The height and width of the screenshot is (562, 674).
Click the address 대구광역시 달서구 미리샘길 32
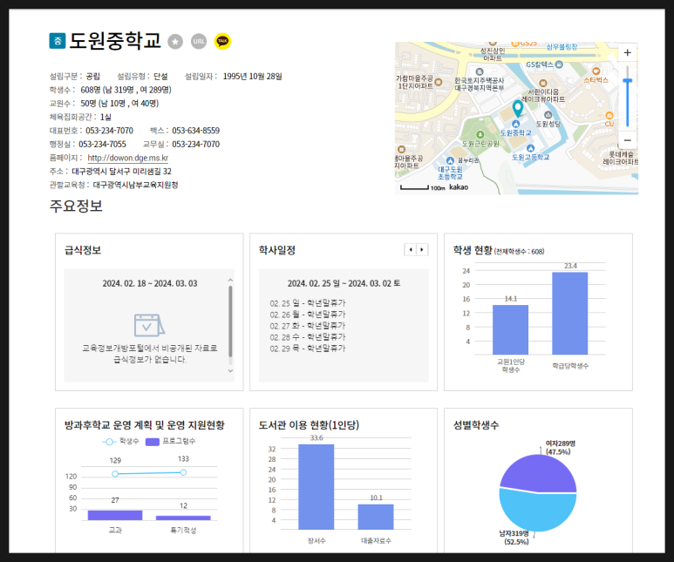121,172
